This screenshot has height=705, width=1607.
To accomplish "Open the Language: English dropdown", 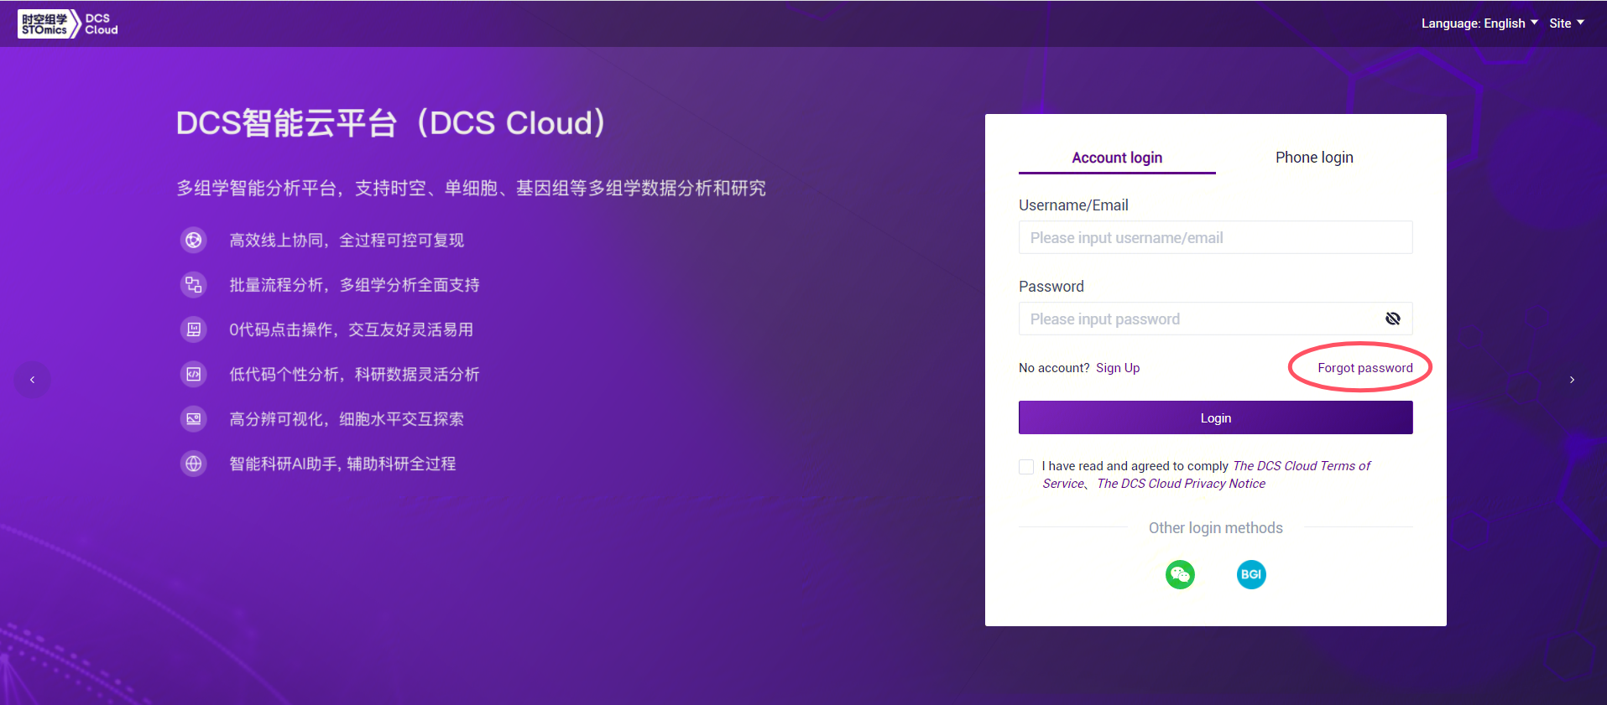I will [x=1479, y=23].
